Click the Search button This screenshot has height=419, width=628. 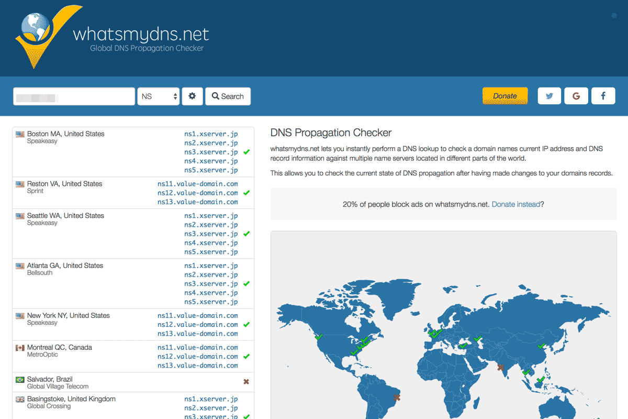pos(228,96)
